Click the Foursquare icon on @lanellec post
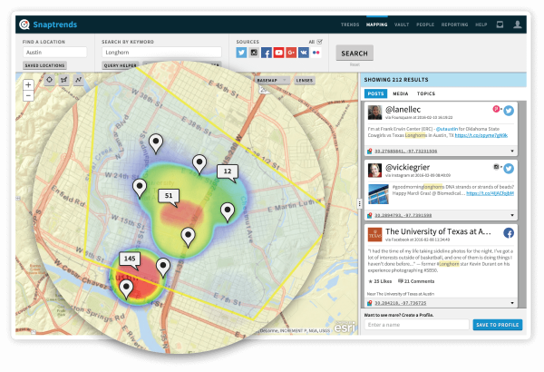The height and width of the screenshot is (372, 544). (x=496, y=109)
